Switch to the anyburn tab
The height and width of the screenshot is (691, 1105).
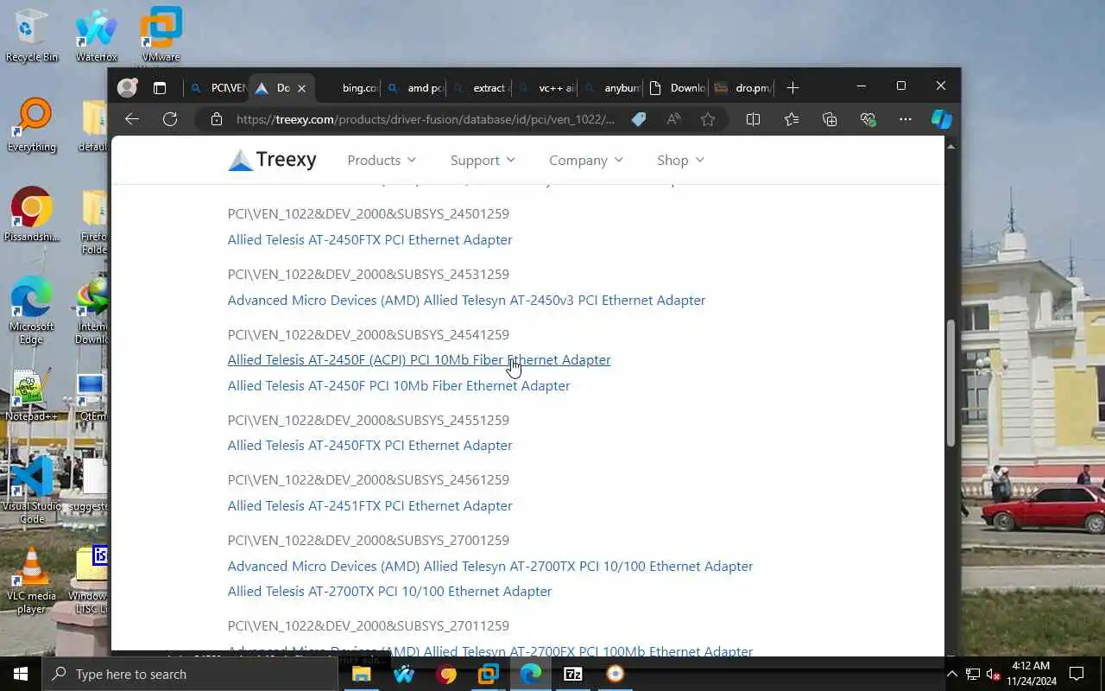pyautogui.click(x=612, y=88)
